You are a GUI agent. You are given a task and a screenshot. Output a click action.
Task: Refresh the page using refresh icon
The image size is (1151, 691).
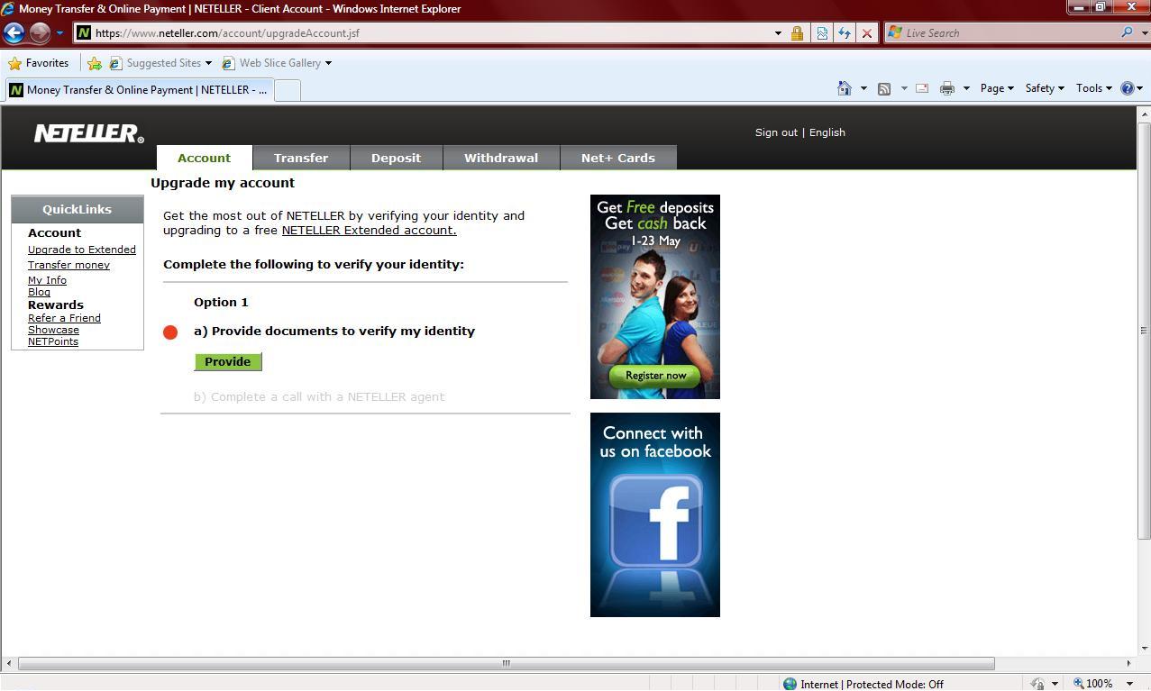pos(845,33)
